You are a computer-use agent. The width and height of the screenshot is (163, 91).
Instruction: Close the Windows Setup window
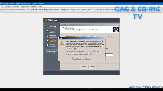[x=118, y=25]
